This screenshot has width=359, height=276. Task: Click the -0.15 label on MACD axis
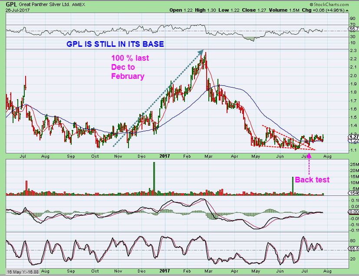pyautogui.click(x=354, y=231)
